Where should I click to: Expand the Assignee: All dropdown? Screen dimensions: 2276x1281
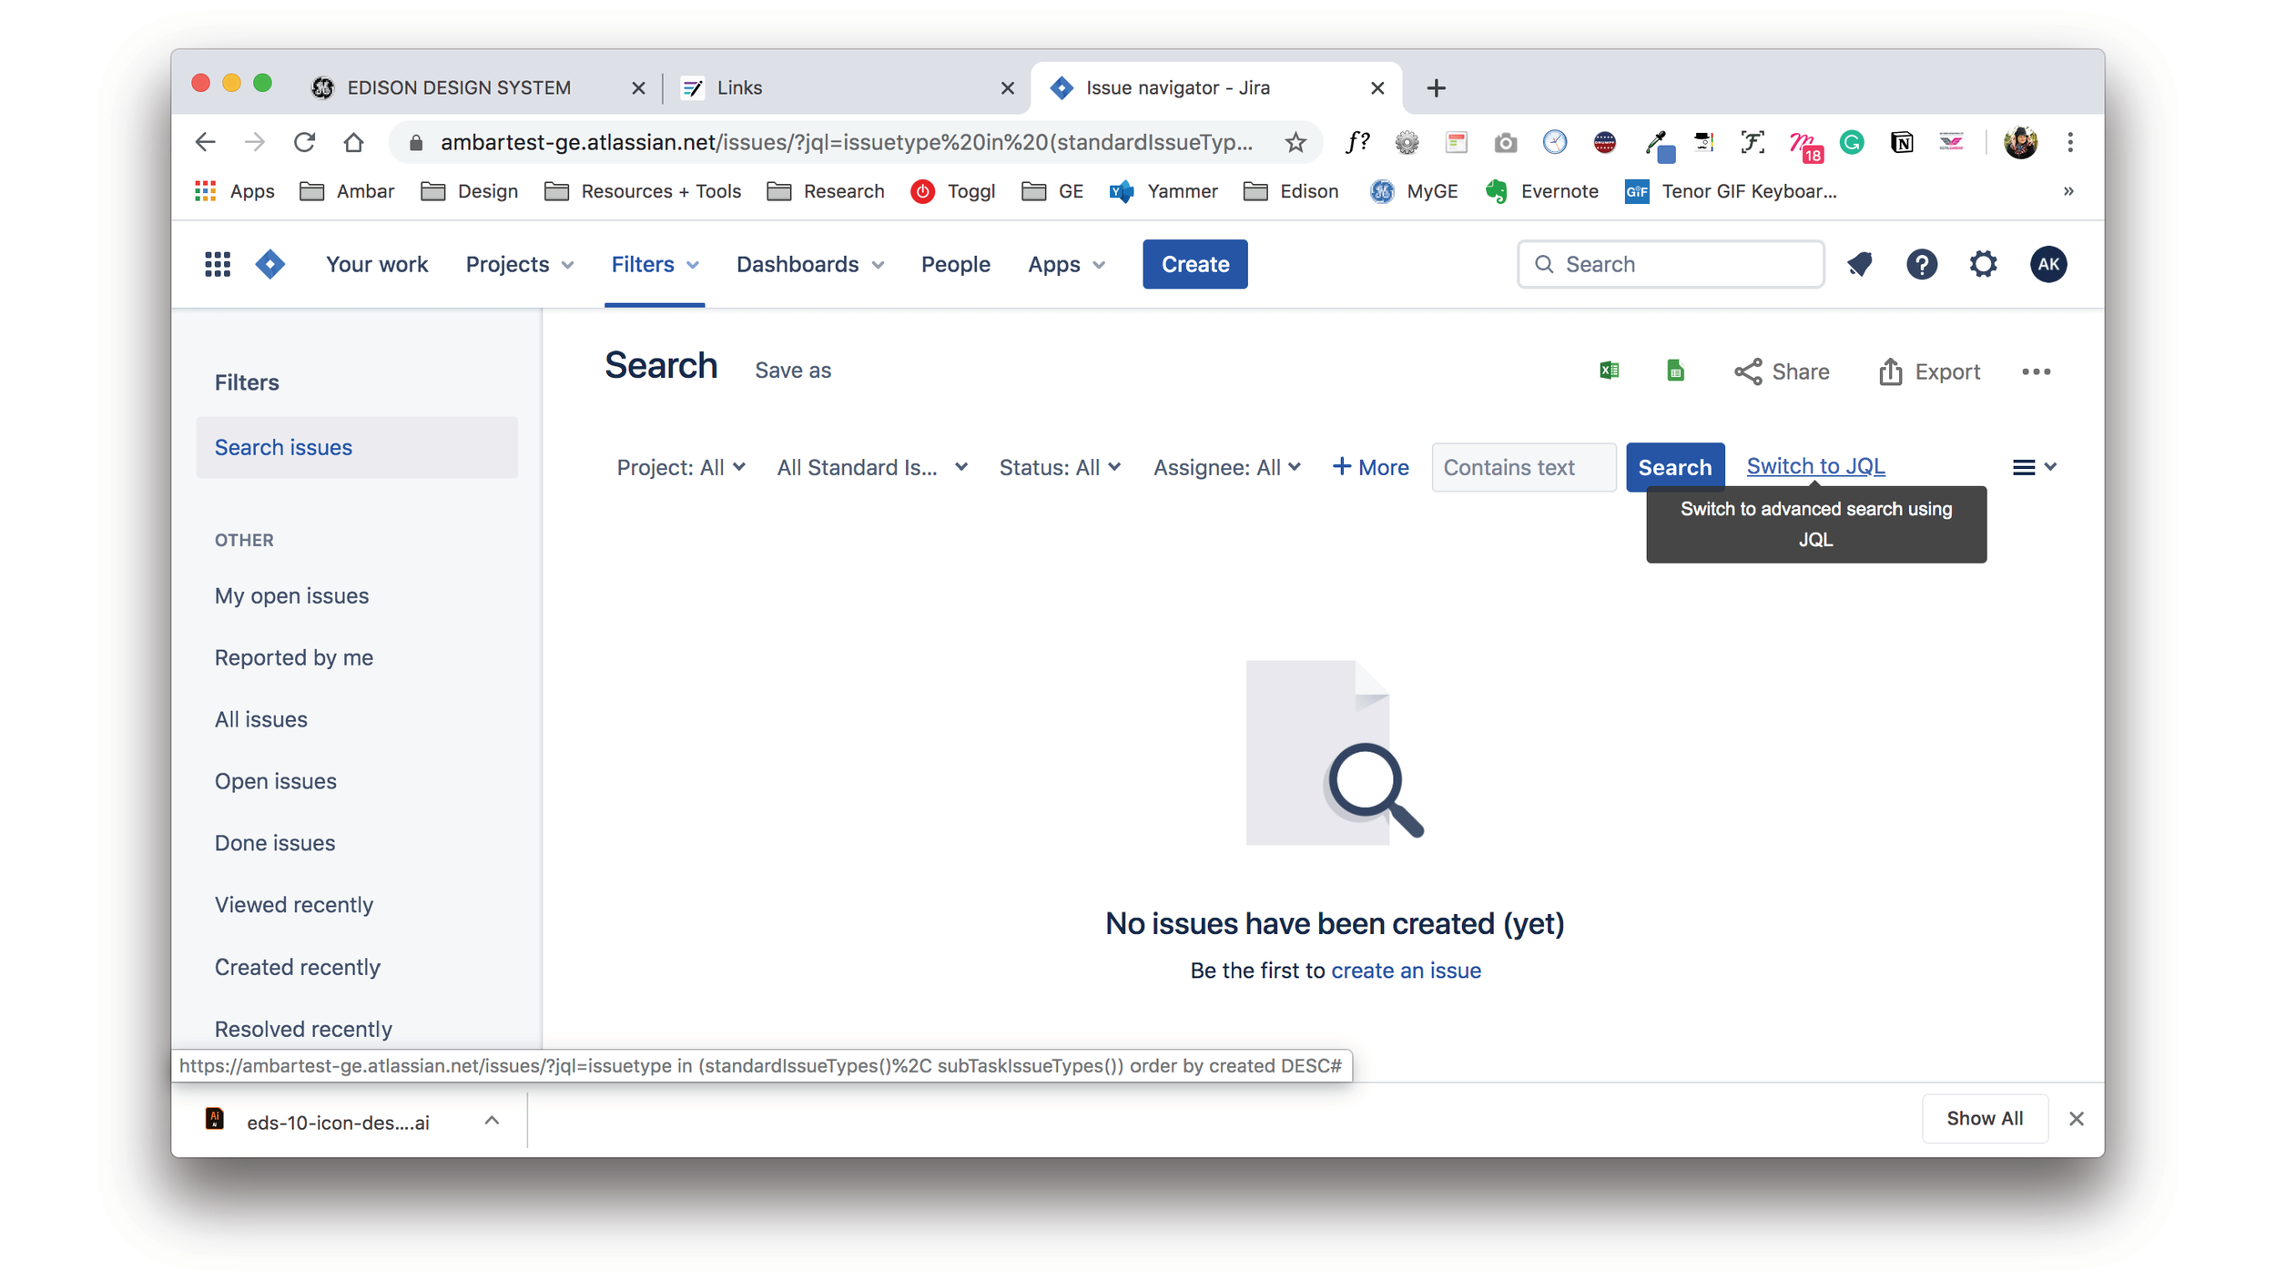[1226, 467]
